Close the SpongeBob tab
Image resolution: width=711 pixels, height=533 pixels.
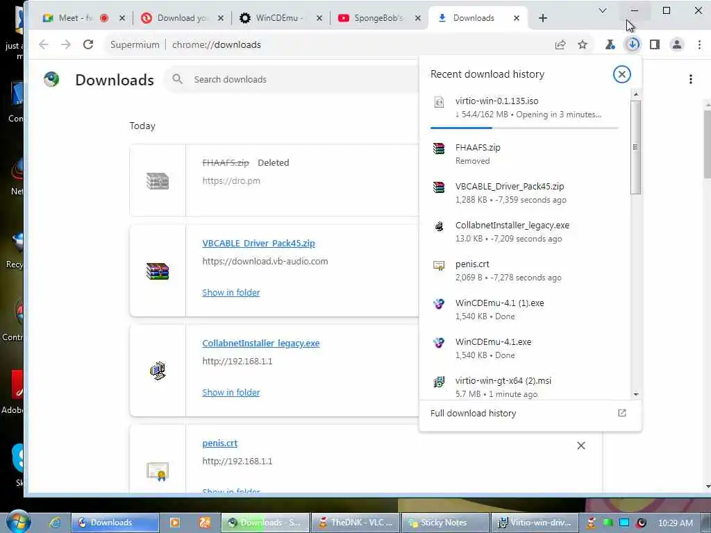tap(417, 18)
